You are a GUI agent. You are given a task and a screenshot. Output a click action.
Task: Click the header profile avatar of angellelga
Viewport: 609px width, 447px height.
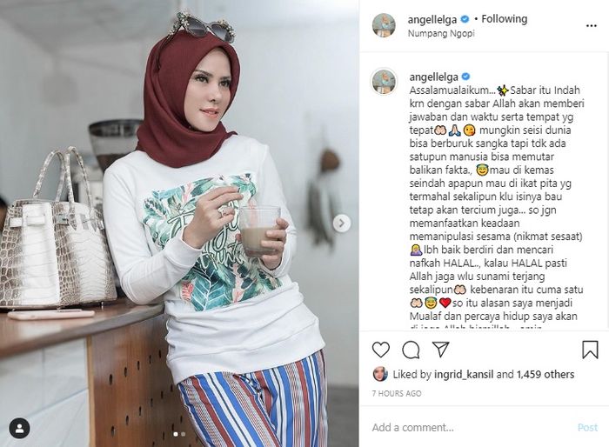(x=384, y=25)
